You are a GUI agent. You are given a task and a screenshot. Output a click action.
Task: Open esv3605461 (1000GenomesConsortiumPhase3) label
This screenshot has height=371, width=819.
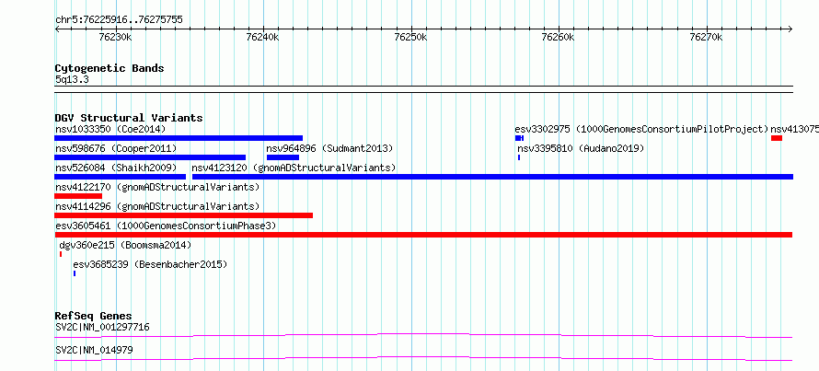(x=166, y=226)
